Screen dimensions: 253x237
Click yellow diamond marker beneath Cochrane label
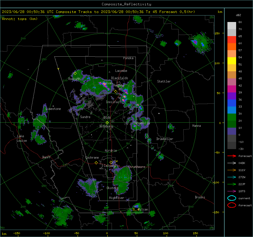[x=96, y=163]
